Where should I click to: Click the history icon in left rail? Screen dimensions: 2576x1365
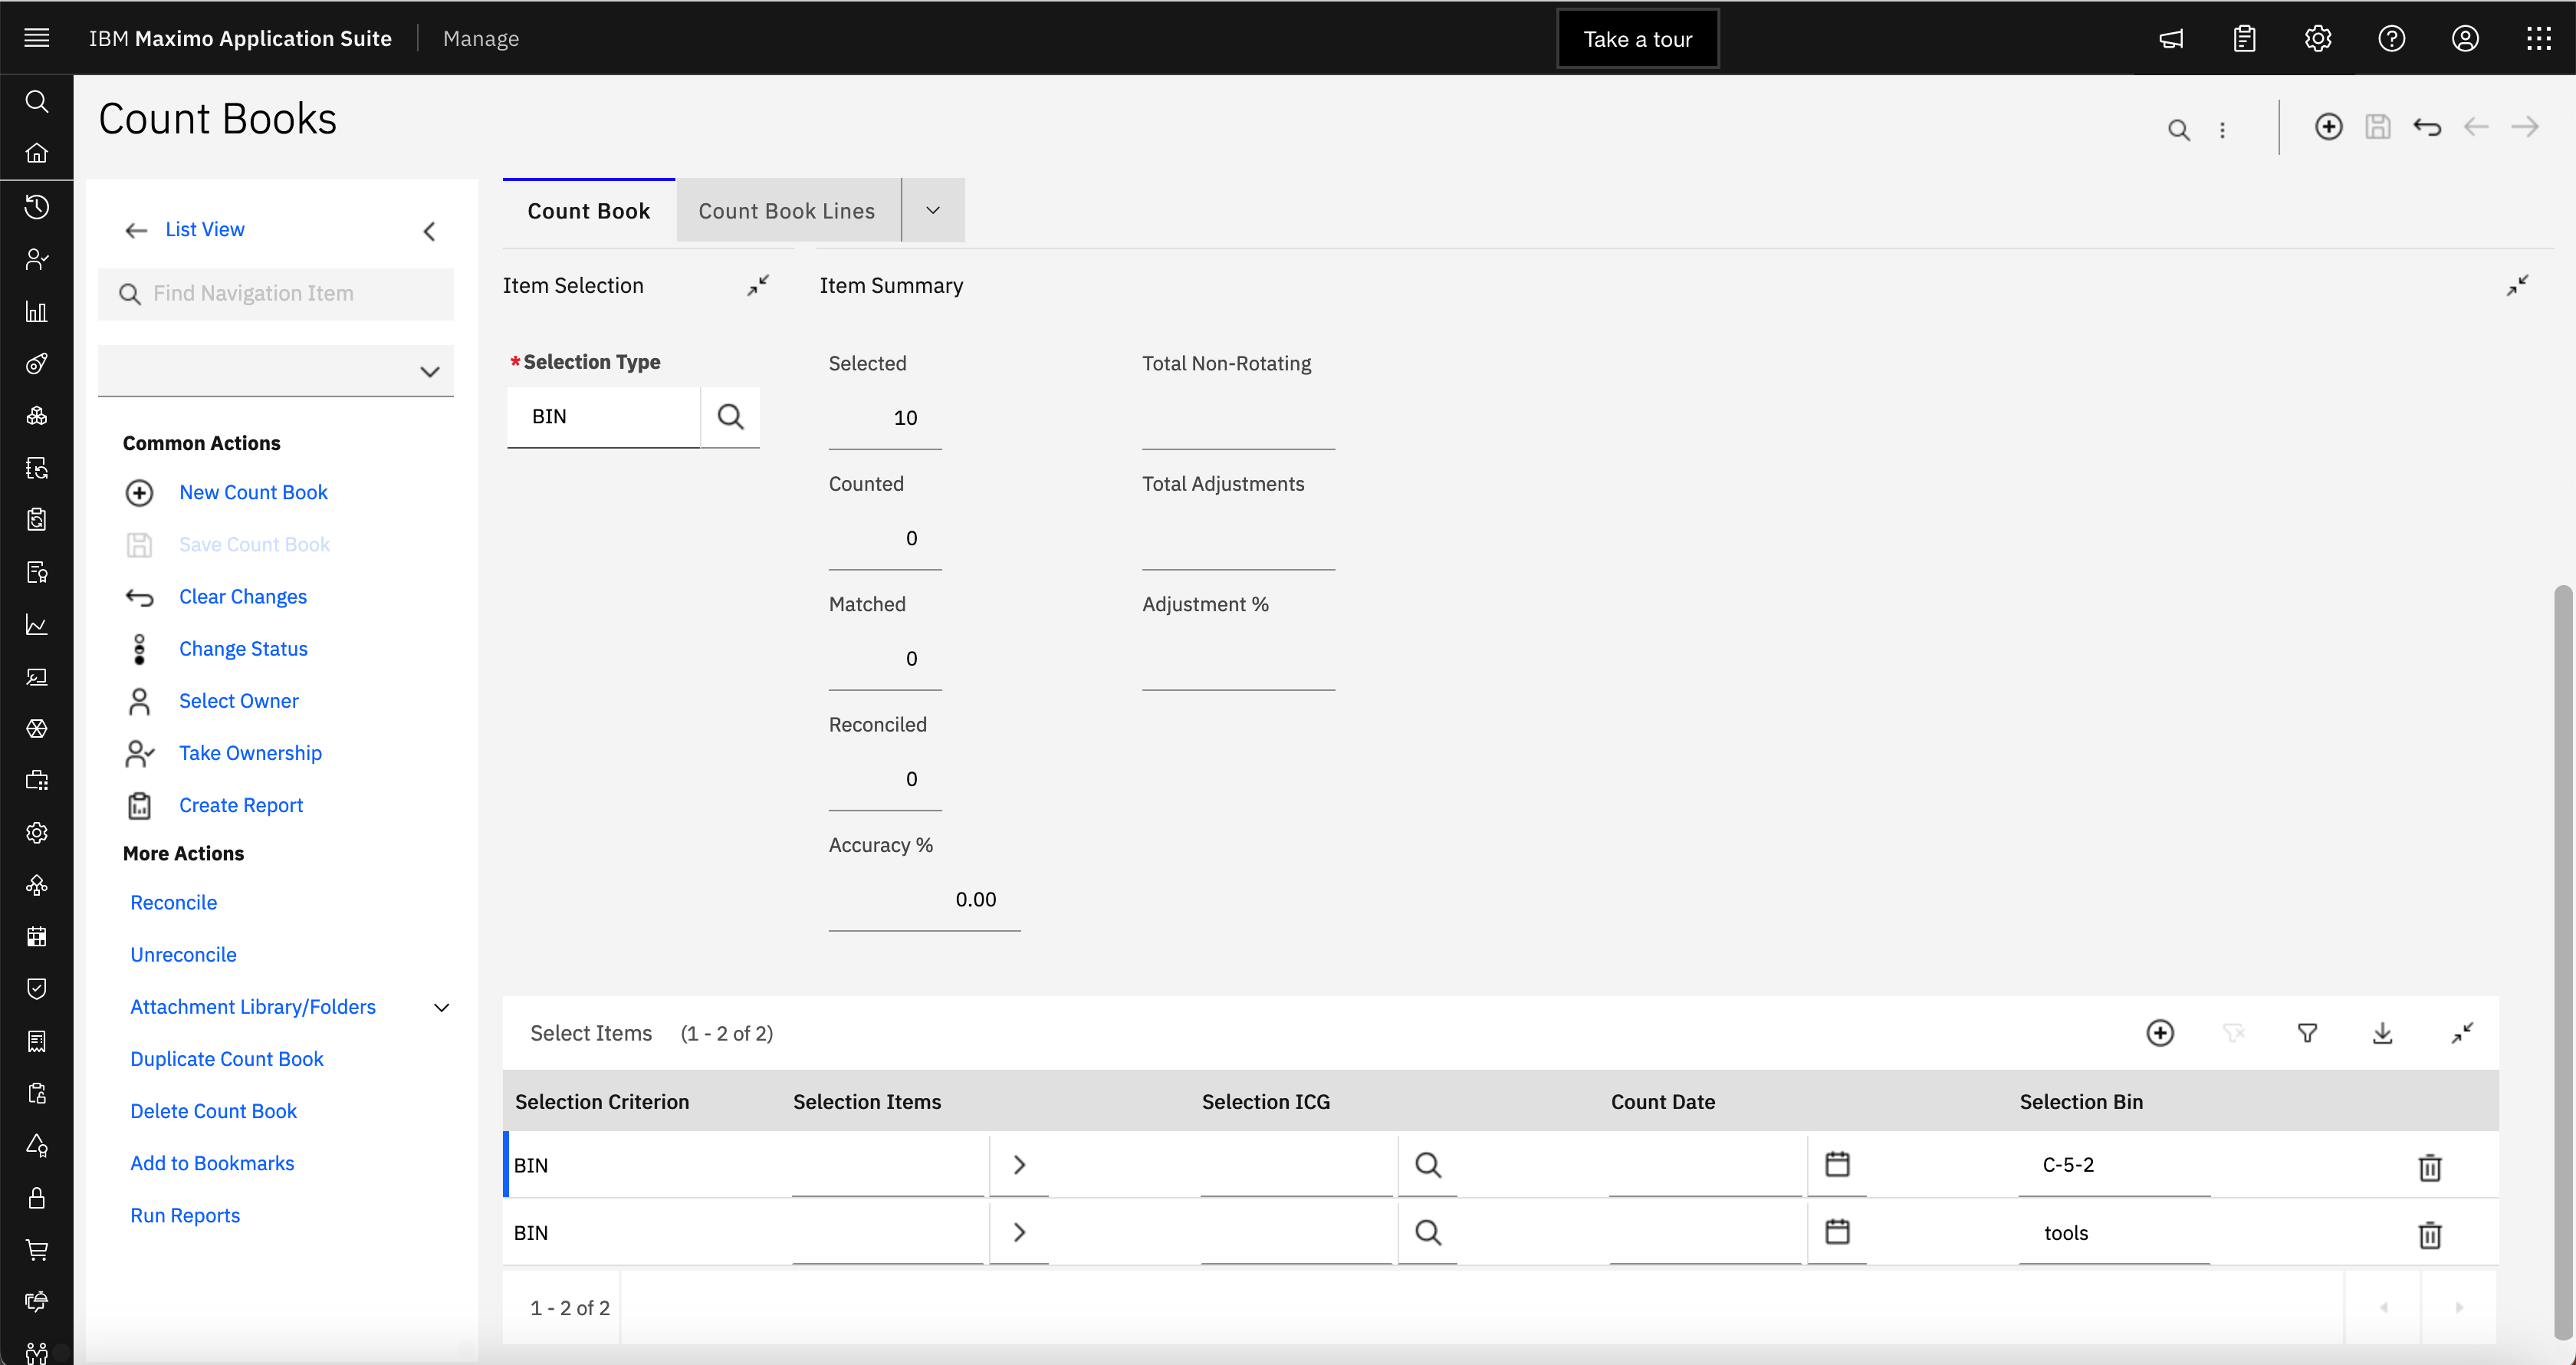coord(37,207)
